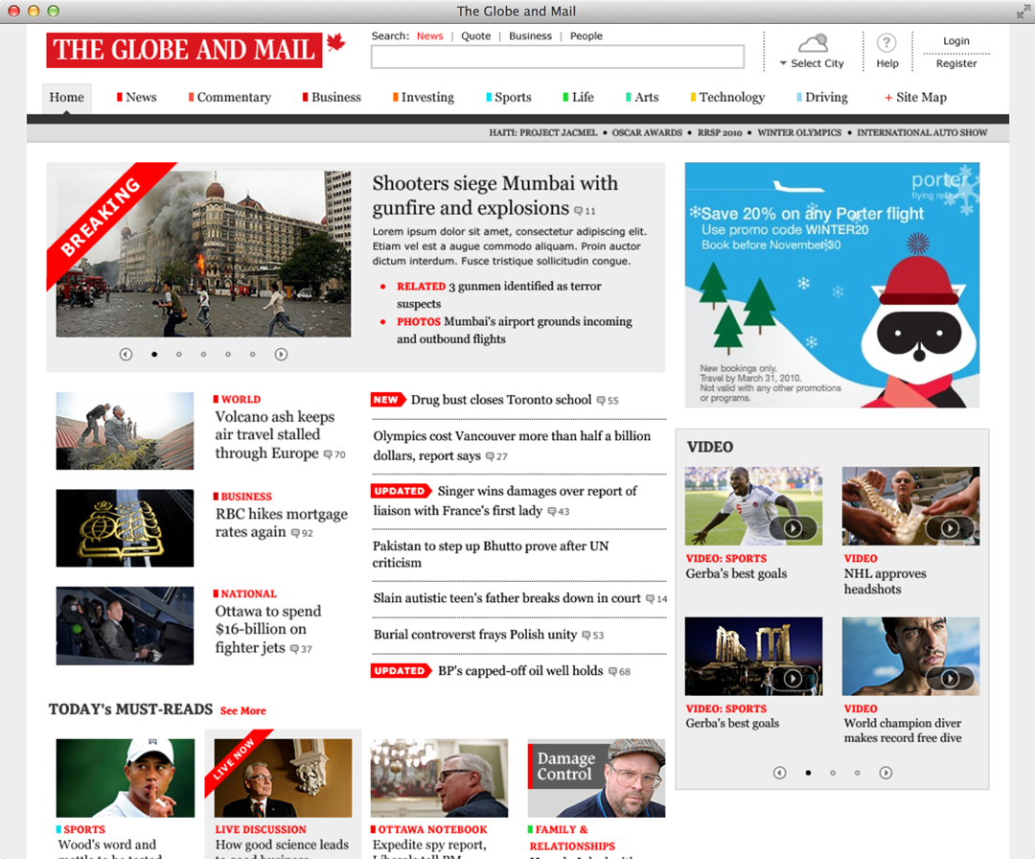Click comment icon for fighter jets story
The height and width of the screenshot is (859, 1035).
pos(294,649)
